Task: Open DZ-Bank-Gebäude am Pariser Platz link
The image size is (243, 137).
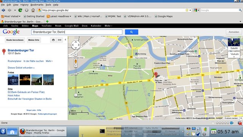Action: coord(26,92)
